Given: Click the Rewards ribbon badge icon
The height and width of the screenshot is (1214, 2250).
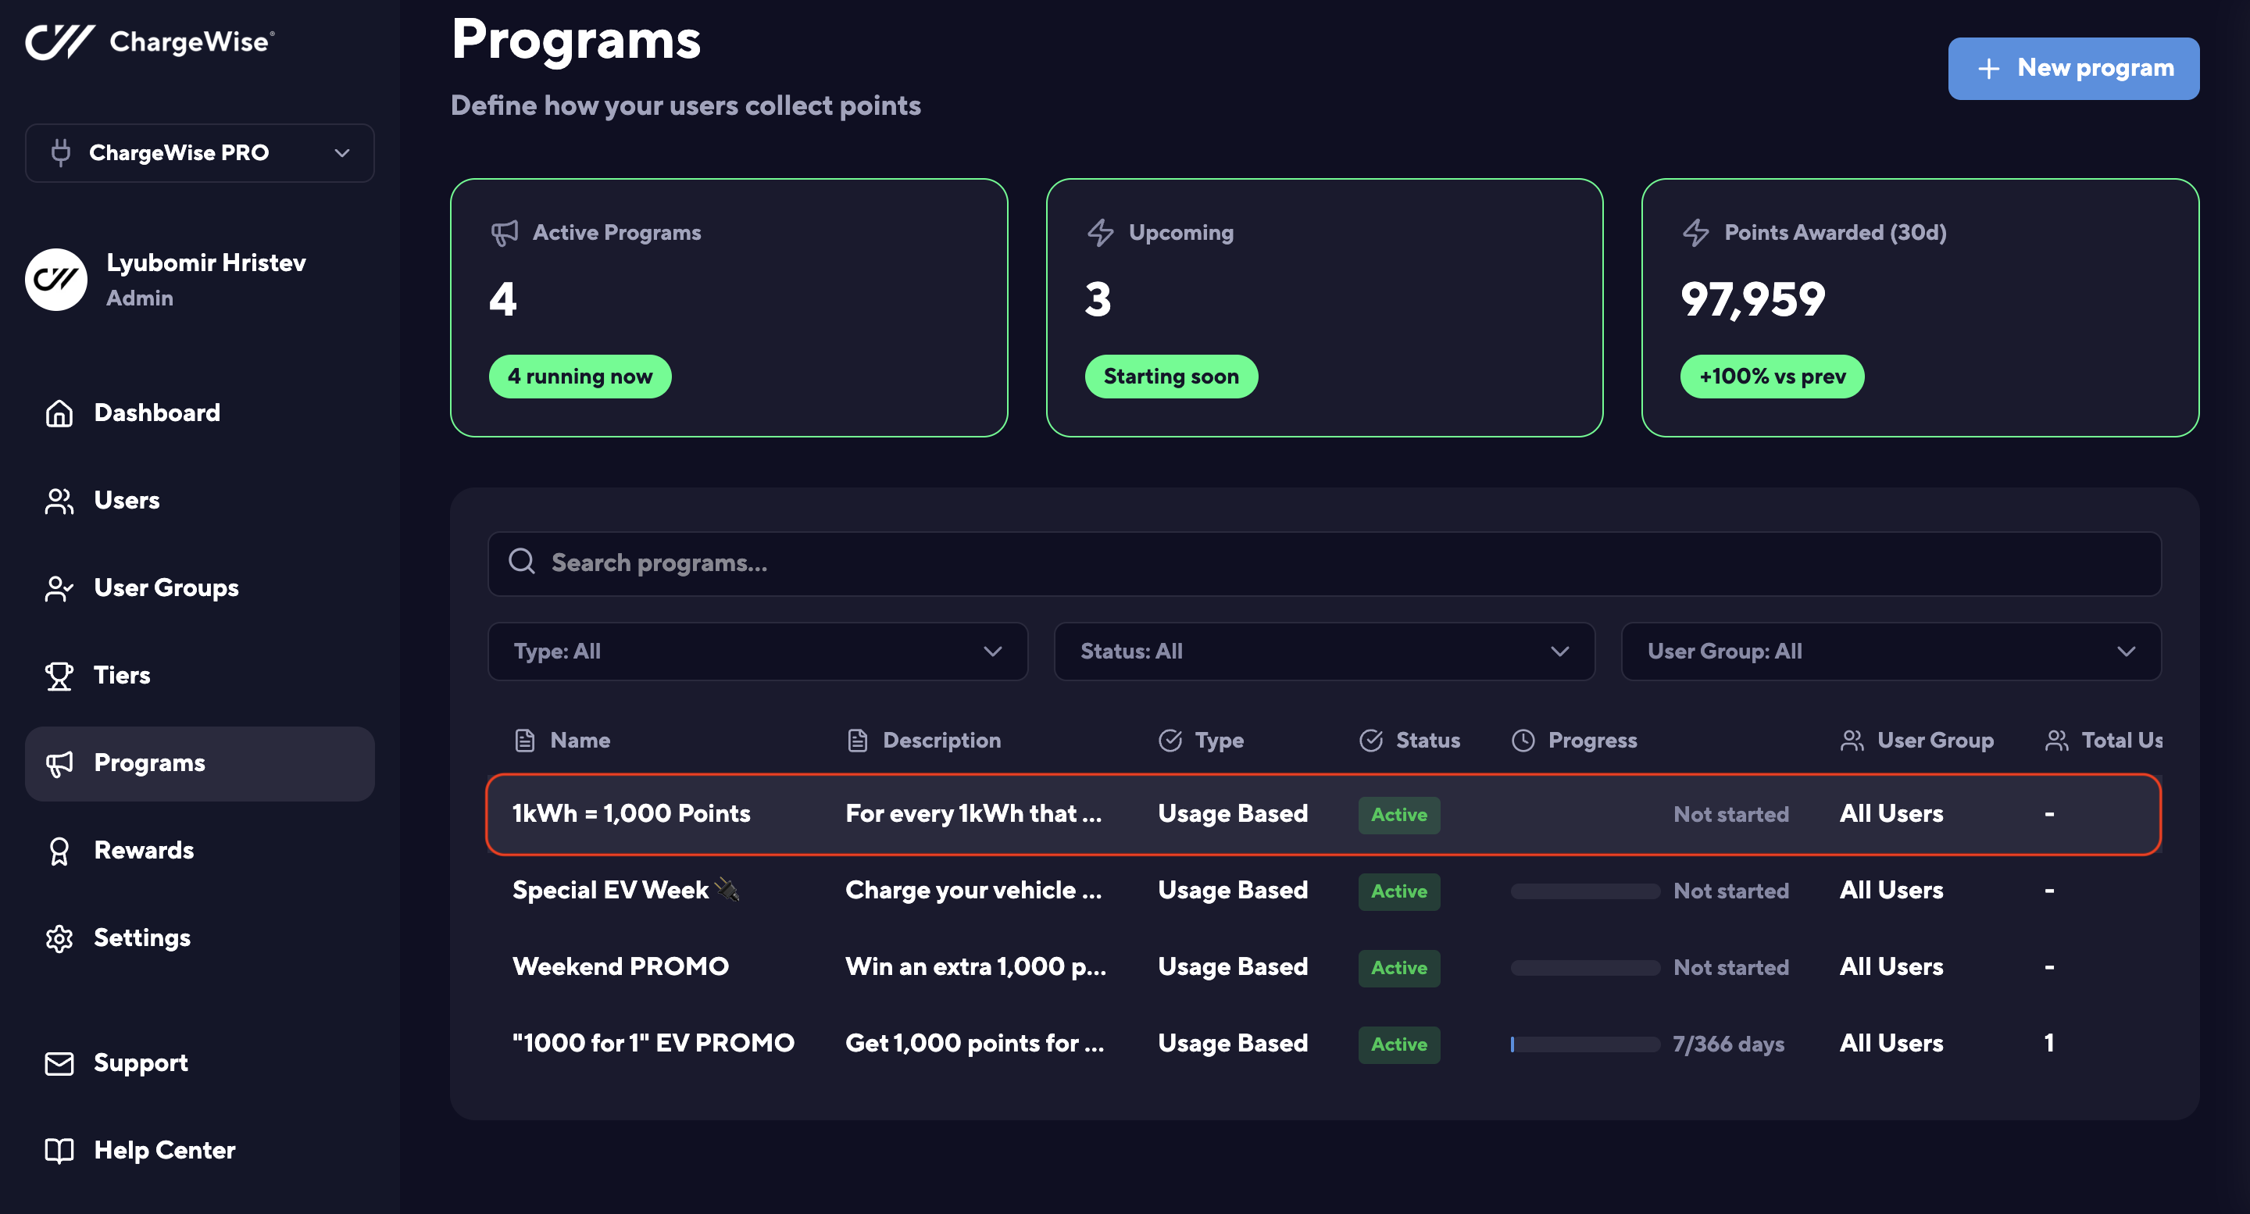Looking at the screenshot, I should click(59, 851).
